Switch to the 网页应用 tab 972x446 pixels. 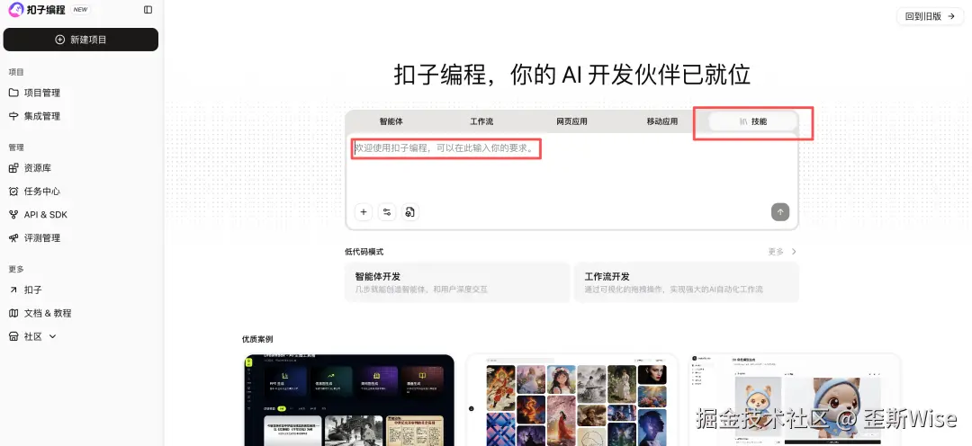tap(571, 121)
